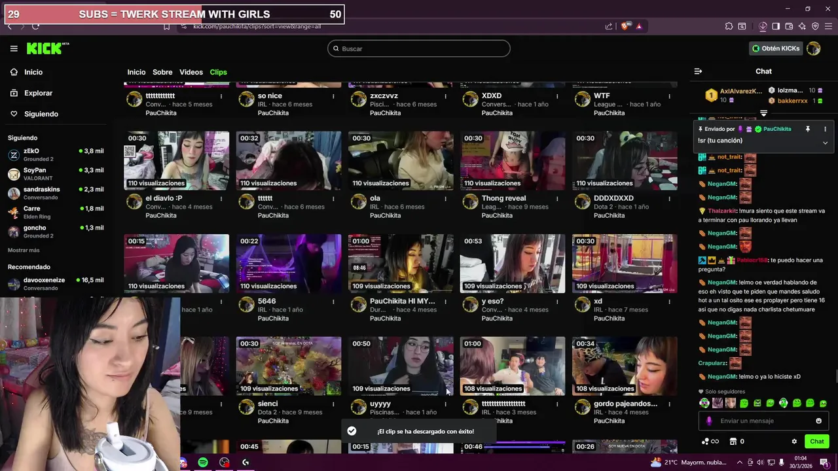Click the channel points infinity icon
Screen dimensions: 838x471
(x=710, y=442)
